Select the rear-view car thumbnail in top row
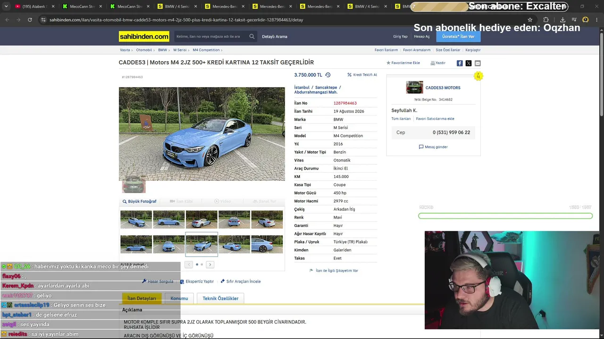The height and width of the screenshot is (339, 604). (x=234, y=219)
